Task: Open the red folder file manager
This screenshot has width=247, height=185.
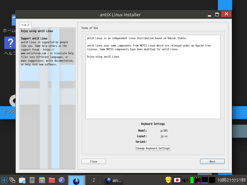Action: coord(52,180)
